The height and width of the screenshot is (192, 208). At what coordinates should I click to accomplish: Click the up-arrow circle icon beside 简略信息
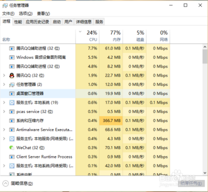6,184
